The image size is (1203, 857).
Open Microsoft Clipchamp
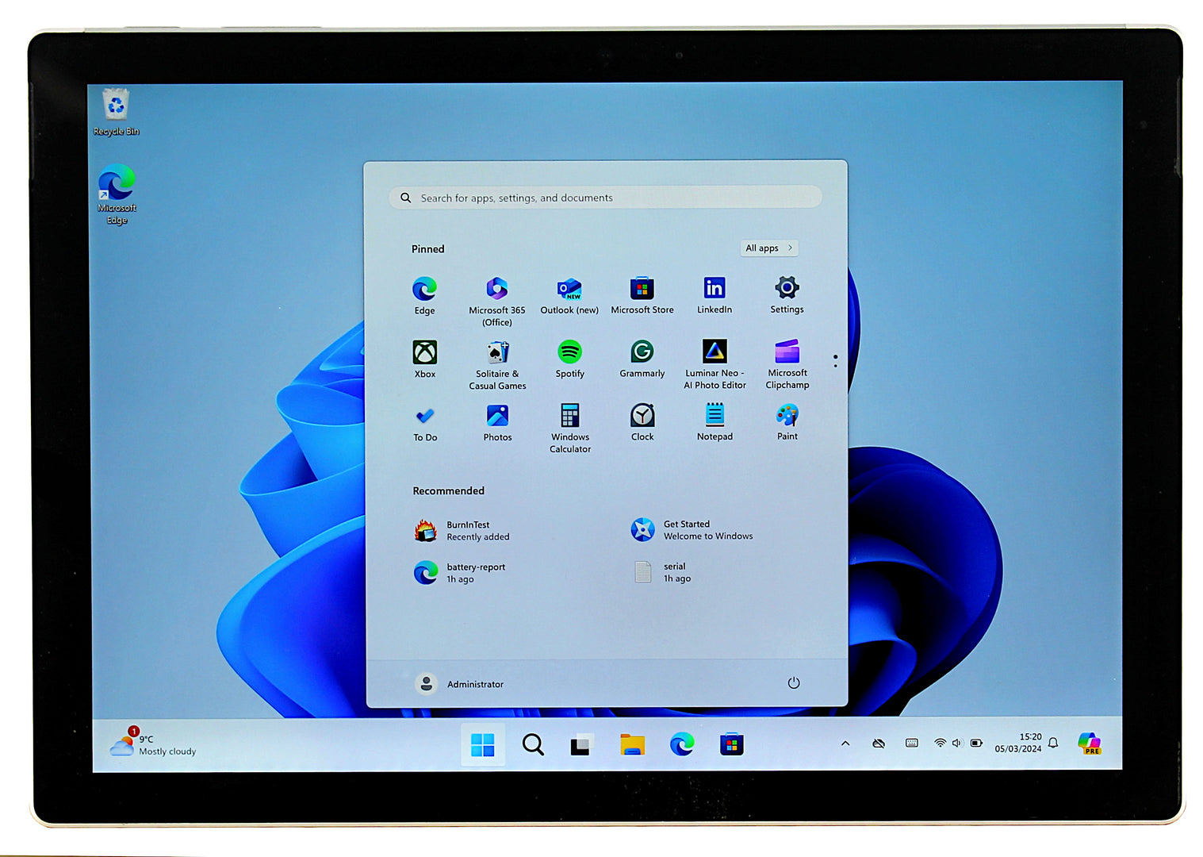[x=786, y=353]
